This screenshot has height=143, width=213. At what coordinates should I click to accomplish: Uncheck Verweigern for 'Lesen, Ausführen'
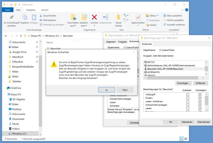tap(200, 101)
